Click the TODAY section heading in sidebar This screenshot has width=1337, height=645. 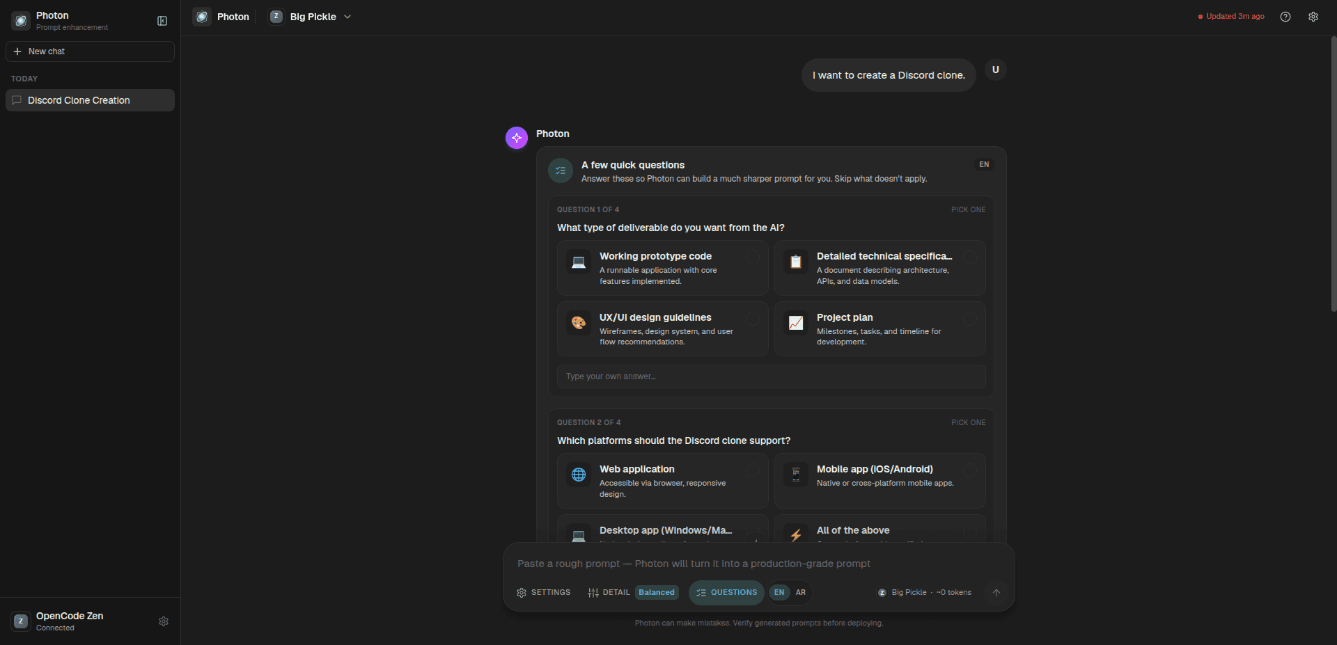24,79
